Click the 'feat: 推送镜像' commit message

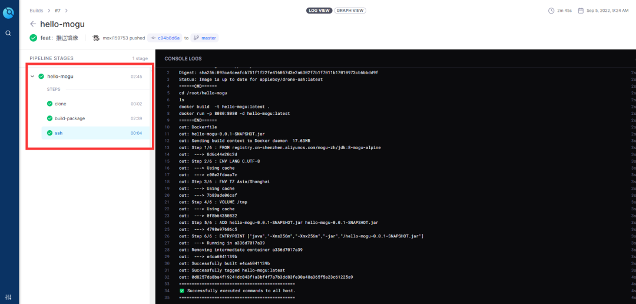[59, 38]
